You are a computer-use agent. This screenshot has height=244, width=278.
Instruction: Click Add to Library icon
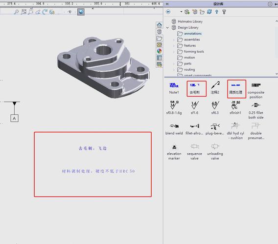click(187, 12)
